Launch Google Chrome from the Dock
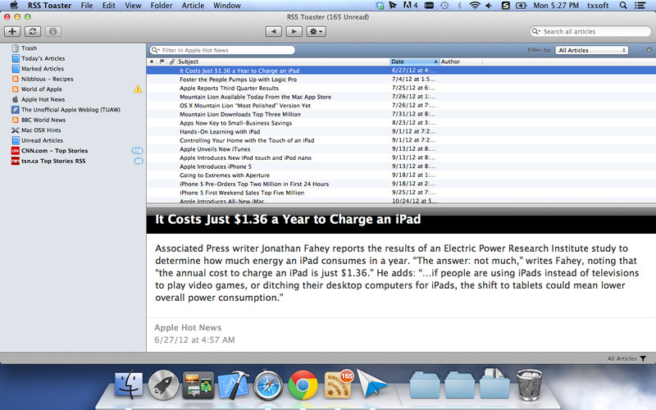This screenshot has height=410, width=656. coord(303,385)
